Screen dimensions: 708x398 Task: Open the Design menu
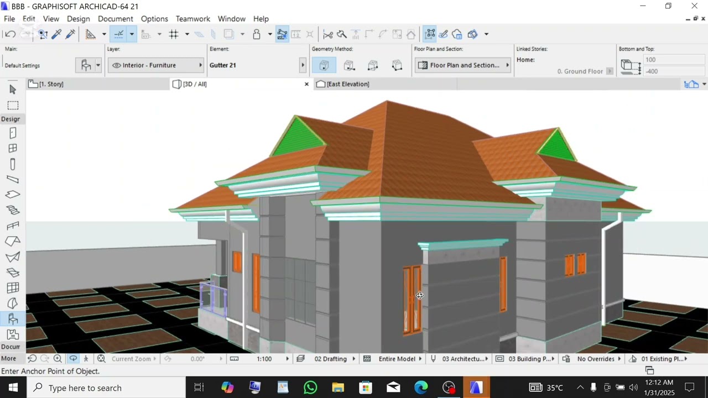click(x=79, y=19)
